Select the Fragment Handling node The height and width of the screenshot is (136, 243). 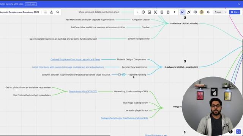[137, 75]
